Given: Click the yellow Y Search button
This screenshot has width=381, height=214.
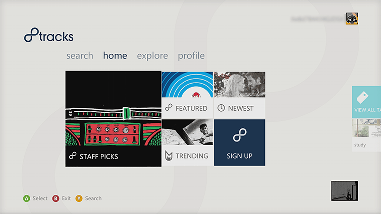Looking at the screenshot, I should (79, 198).
